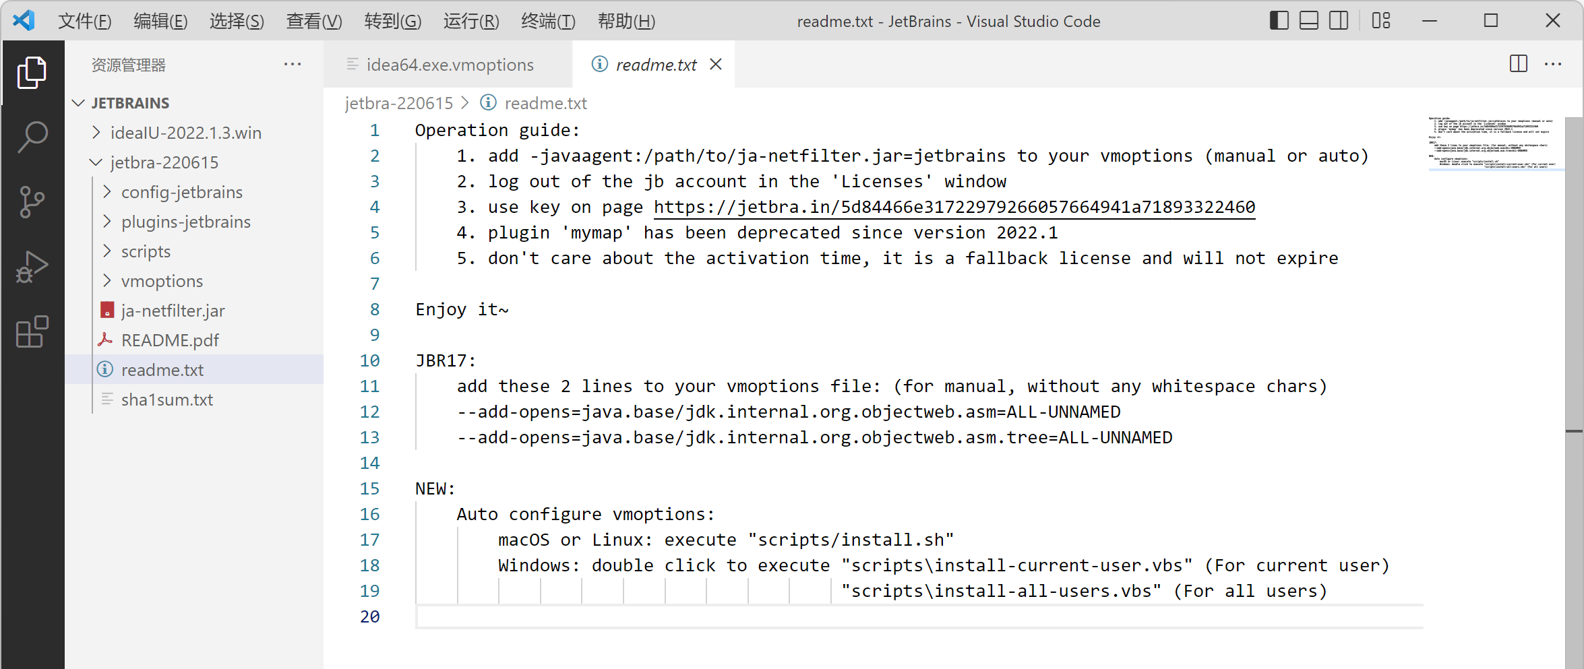Click the 'JBR17:' heading on line 10
The width and height of the screenshot is (1584, 669).
point(446,360)
